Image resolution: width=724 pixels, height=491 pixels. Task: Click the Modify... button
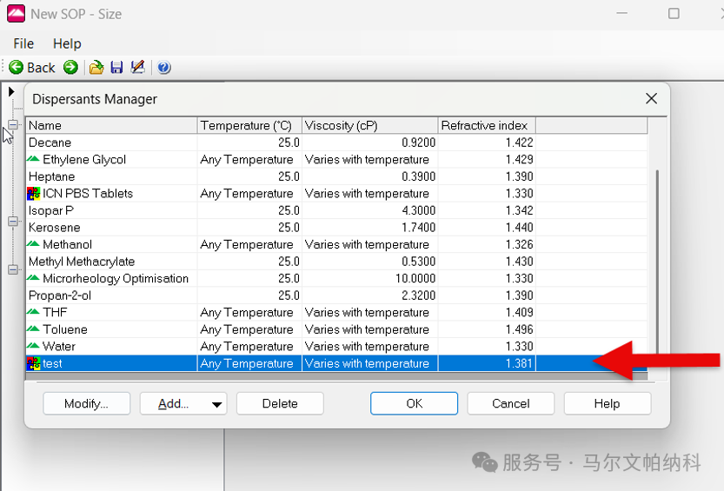pyautogui.click(x=86, y=403)
